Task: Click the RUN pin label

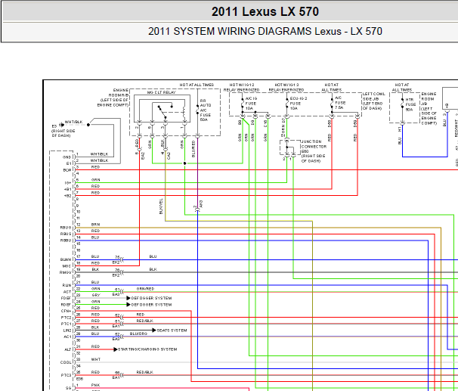Action: 67,285
